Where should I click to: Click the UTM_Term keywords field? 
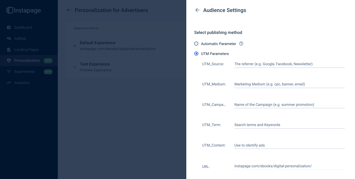point(289,125)
